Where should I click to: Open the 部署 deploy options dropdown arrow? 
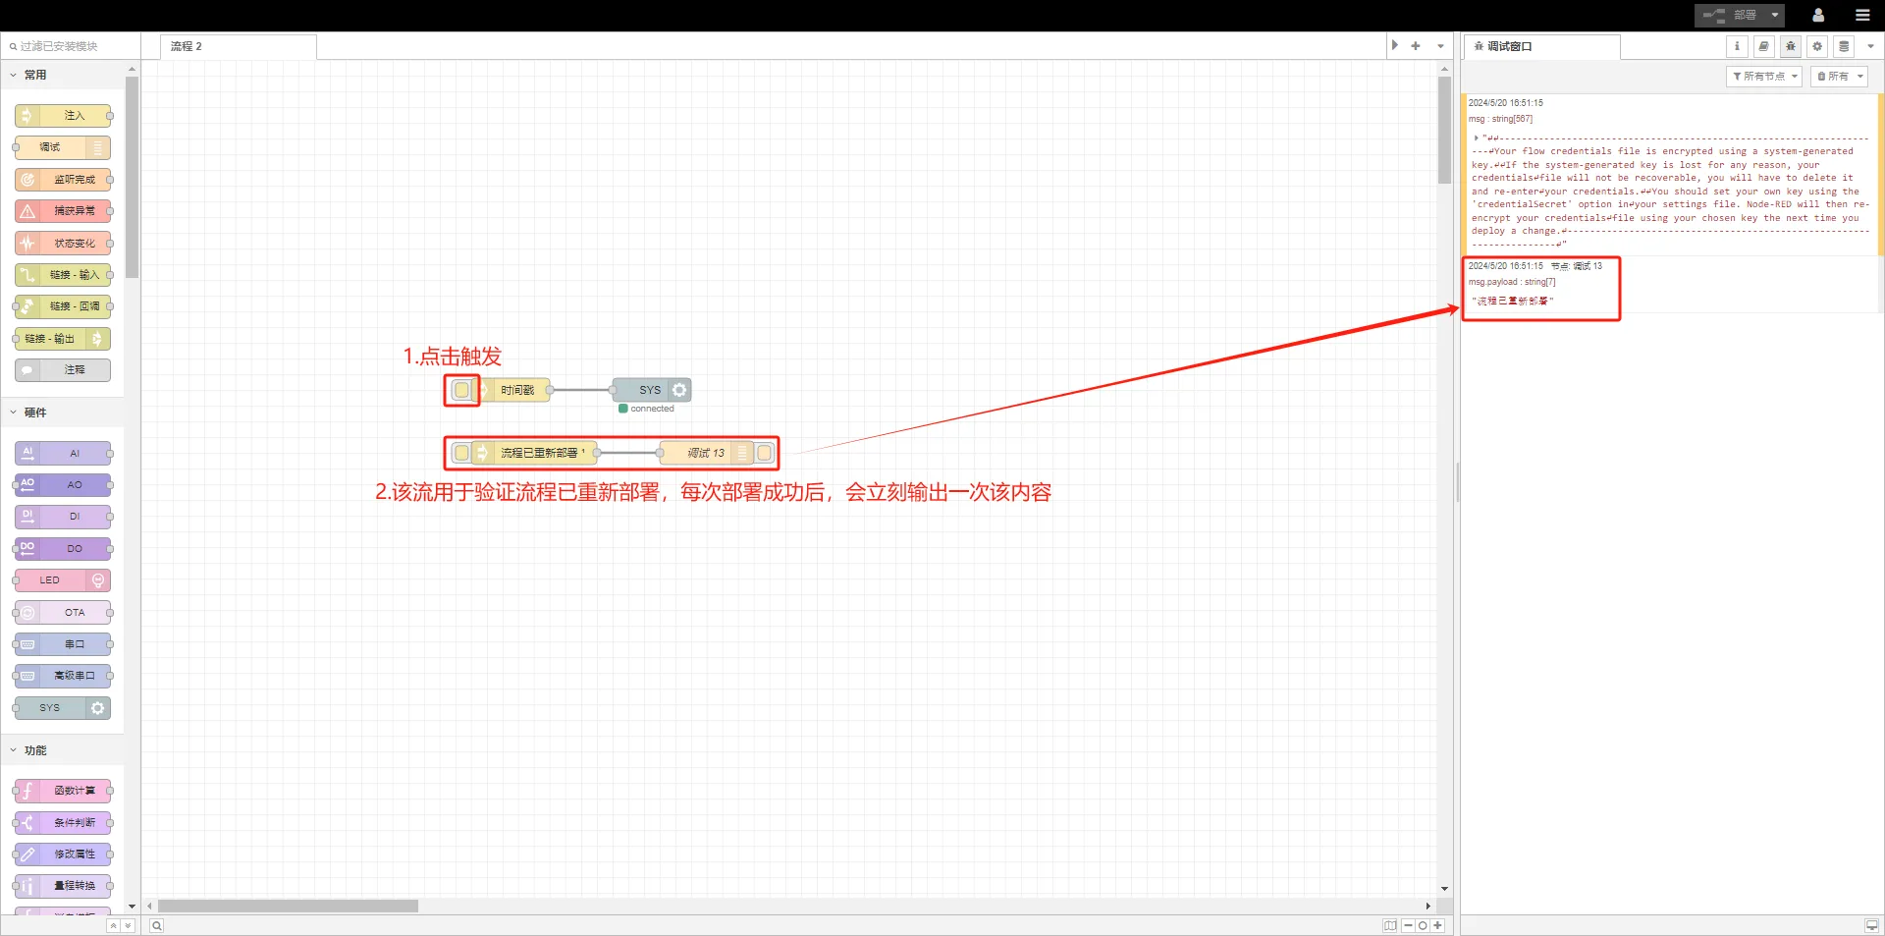1775,15
